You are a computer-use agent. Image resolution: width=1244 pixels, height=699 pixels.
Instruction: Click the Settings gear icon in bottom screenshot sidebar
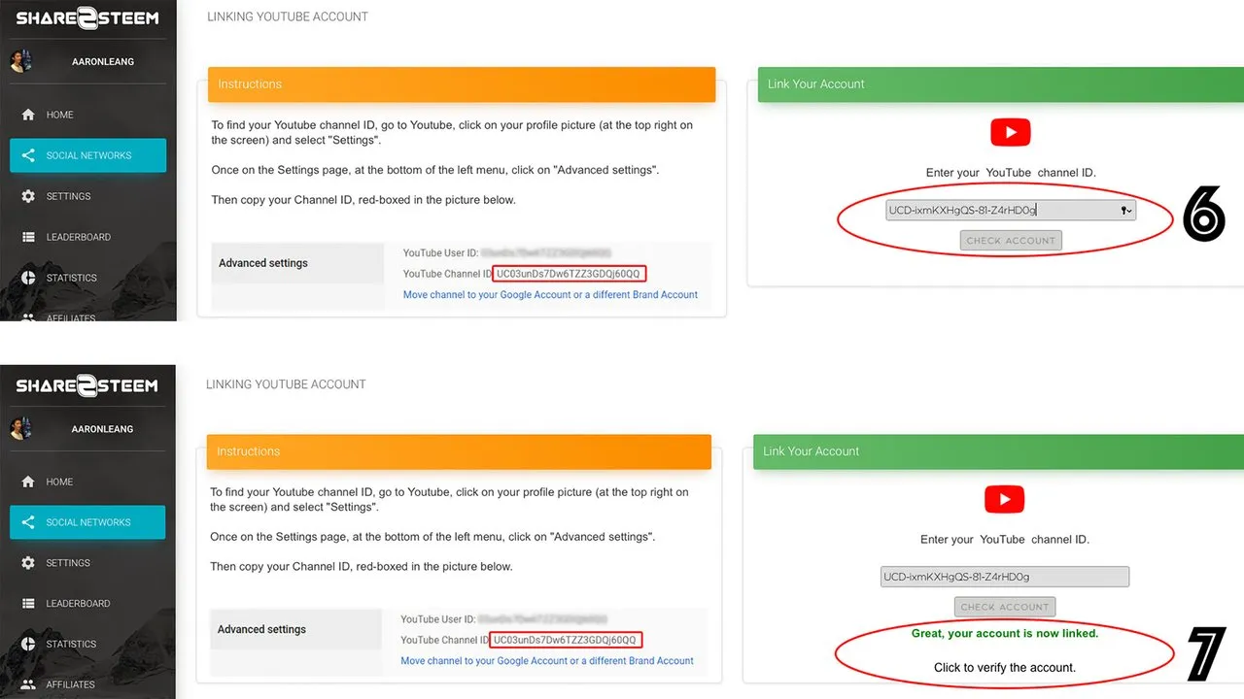[x=28, y=563]
